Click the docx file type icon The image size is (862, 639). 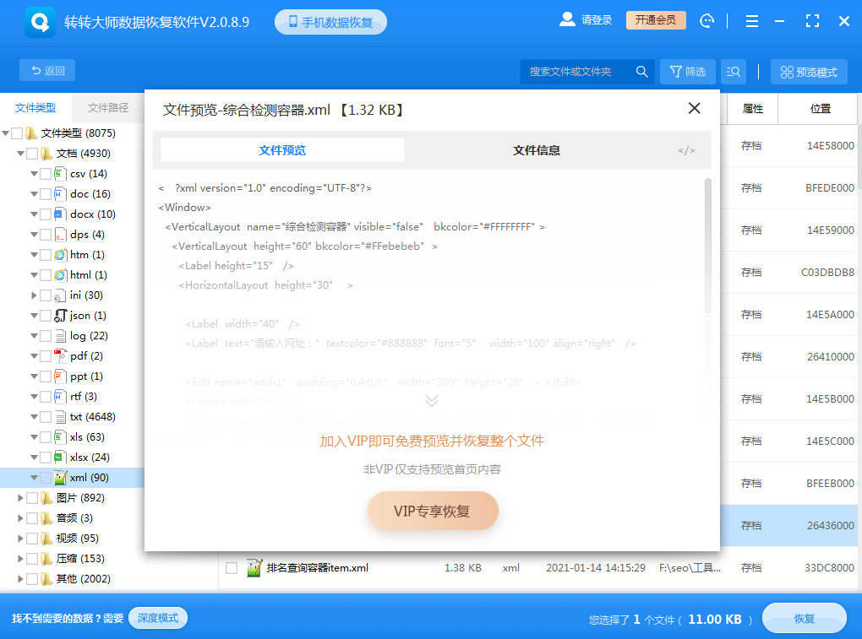point(60,214)
